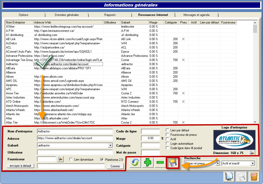Click the greyed-out floppy disk icon beside exit

pyautogui.click(x=241, y=177)
